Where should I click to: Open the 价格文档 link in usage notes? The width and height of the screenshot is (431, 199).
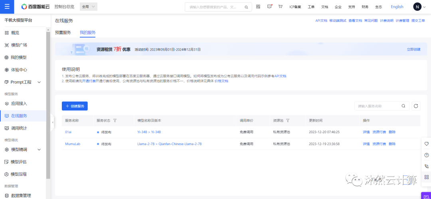pyautogui.click(x=221, y=81)
